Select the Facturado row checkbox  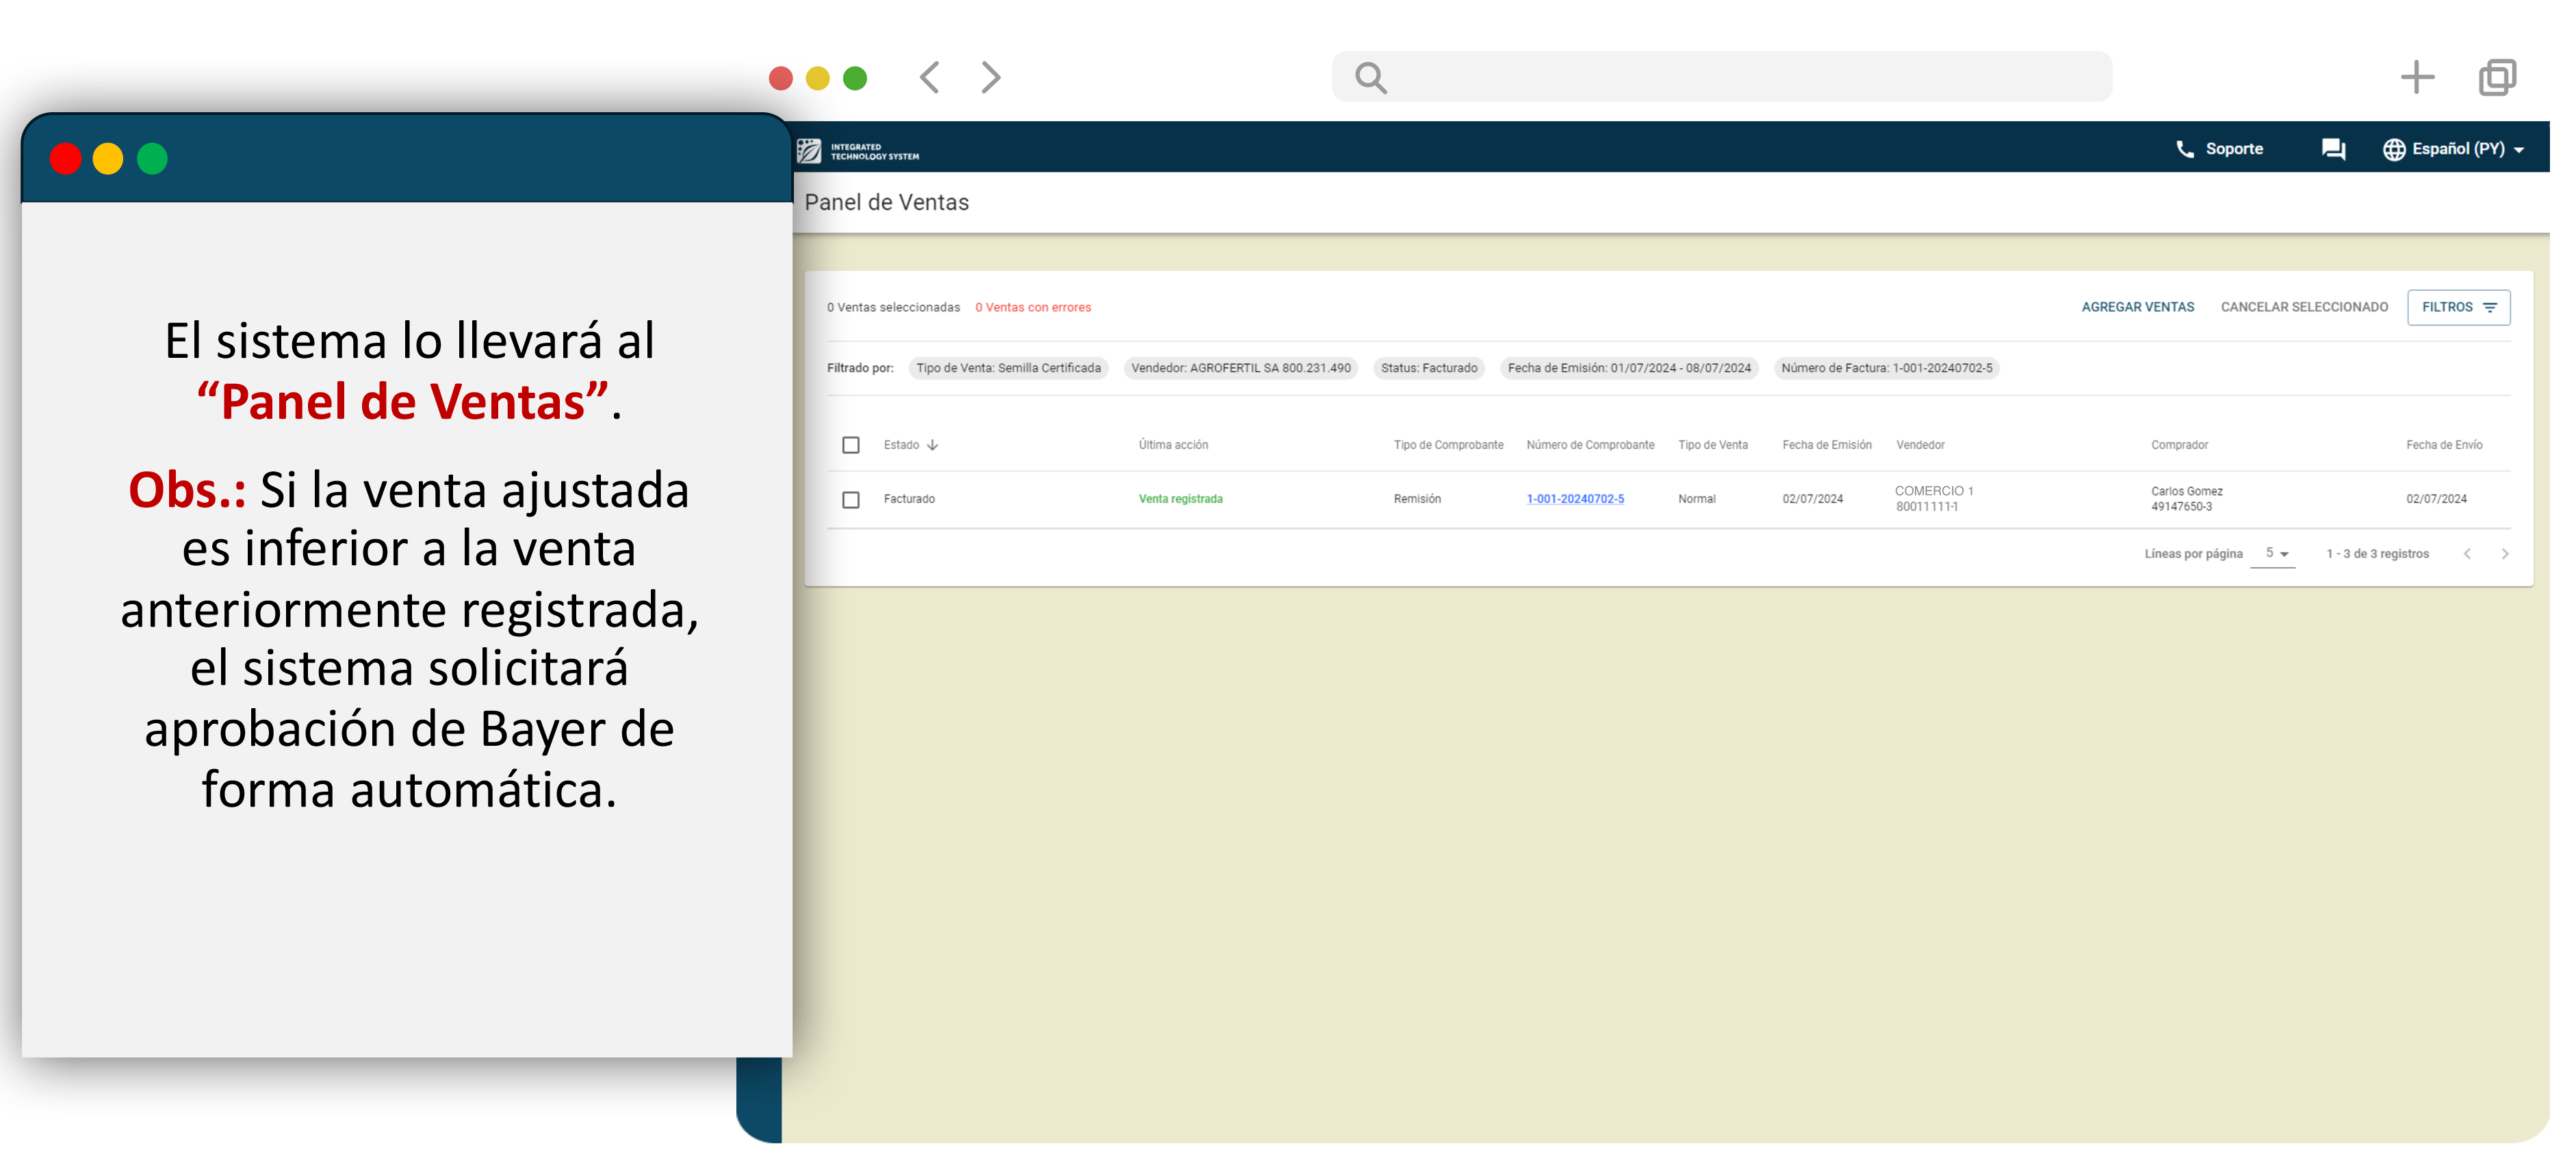[x=851, y=500]
